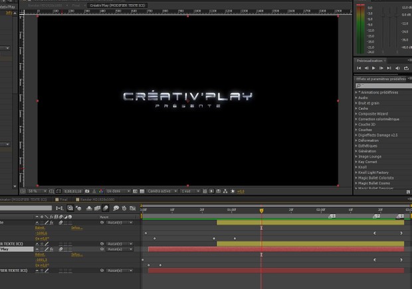This screenshot has width=412, height=289.
Task: Open the fast previews icon
Action: point(211,191)
